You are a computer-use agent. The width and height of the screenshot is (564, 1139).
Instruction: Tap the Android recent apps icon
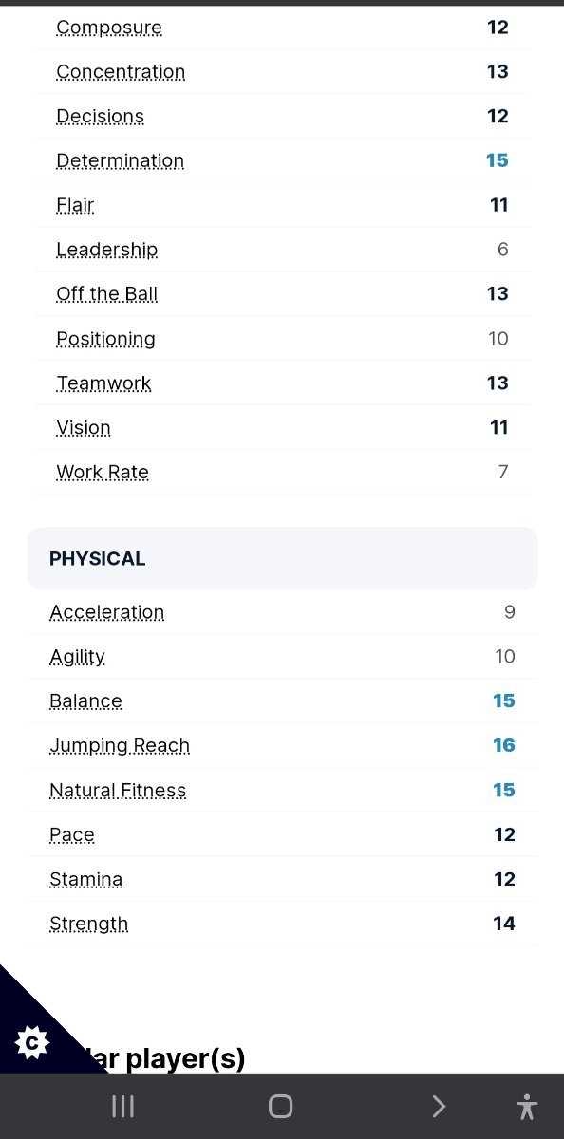point(122,1106)
